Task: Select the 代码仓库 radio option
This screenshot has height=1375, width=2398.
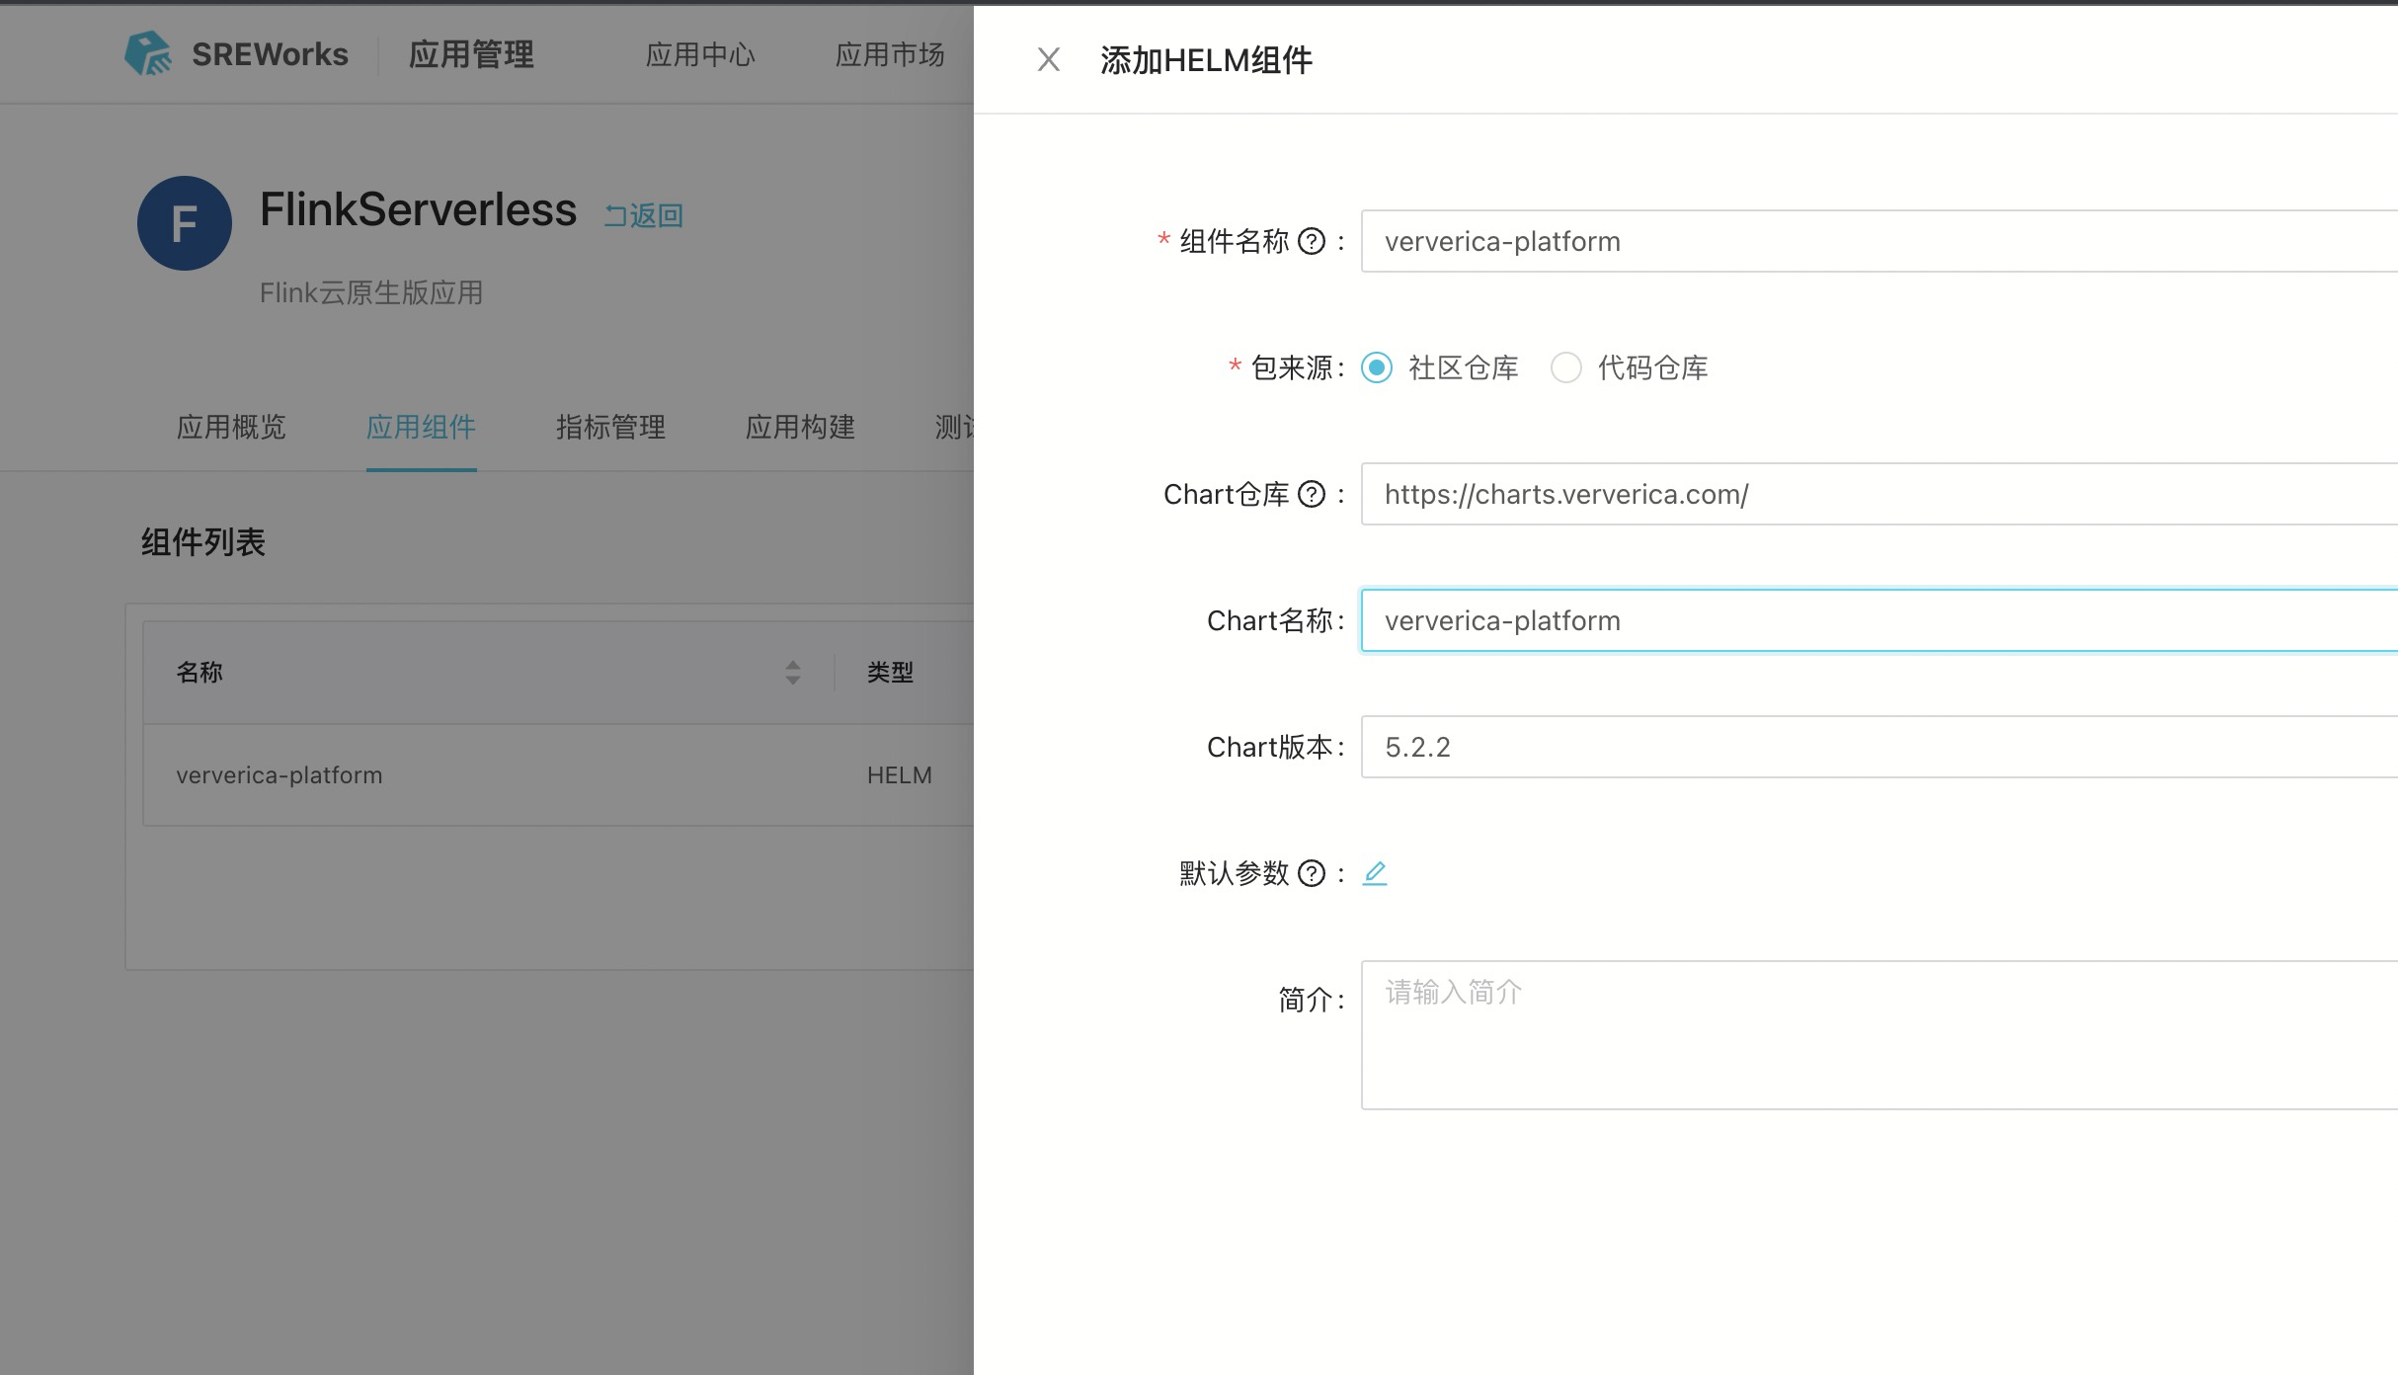Action: 1566,367
